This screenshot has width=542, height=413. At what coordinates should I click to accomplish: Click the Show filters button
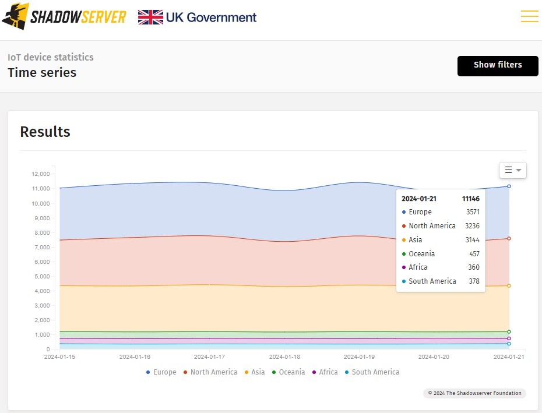[497, 65]
